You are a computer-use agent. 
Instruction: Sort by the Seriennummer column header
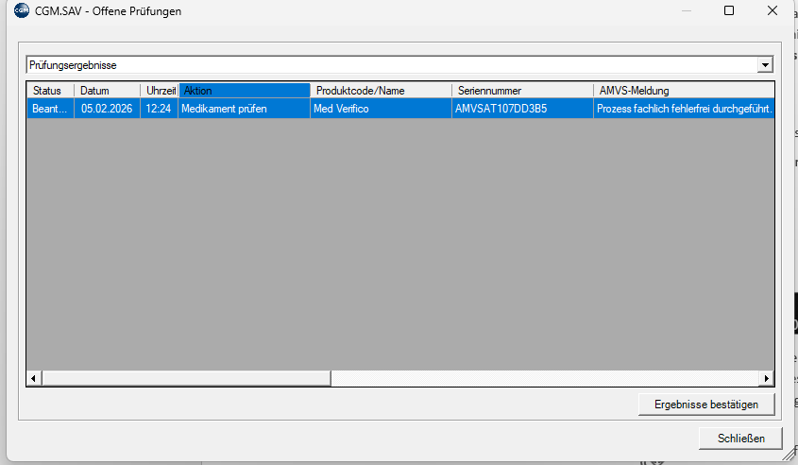click(x=522, y=91)
